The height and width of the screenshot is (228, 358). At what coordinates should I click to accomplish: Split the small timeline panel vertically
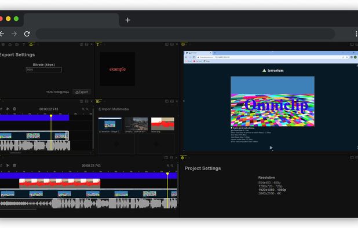click(81, 101)
